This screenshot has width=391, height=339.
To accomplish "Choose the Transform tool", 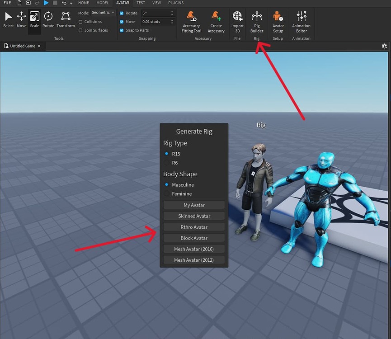I will click(66, 20).
